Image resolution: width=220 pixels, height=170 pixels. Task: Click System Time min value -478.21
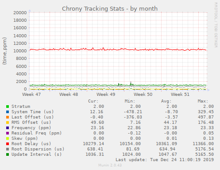(133, 112)
